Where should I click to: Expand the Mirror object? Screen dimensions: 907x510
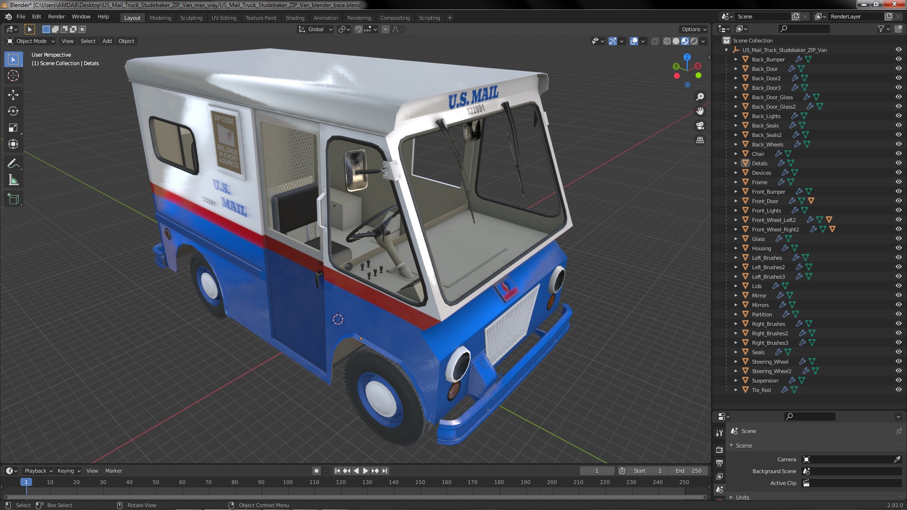click(x=736, y=296)
